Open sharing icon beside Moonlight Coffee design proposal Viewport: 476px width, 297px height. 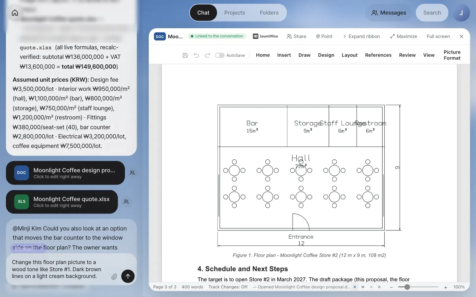click(132, 173)
